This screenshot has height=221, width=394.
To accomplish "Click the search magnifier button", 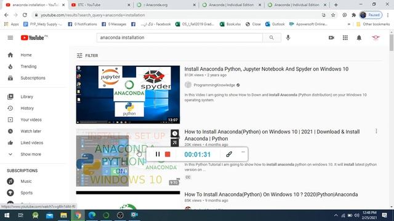I will 271,37.
